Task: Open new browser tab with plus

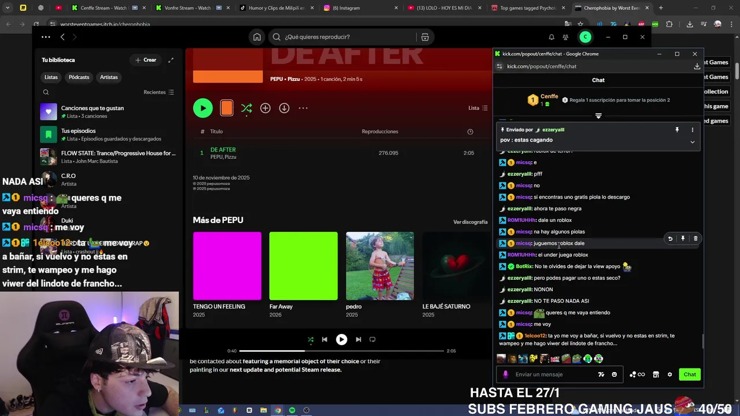Action: (661, 8)
